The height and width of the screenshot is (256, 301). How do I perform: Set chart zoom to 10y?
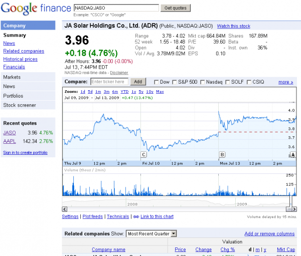149,92
